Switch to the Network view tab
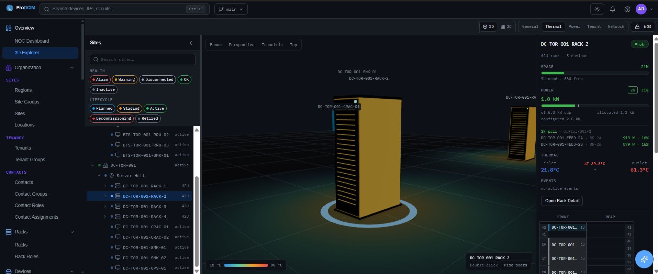The height and width of the screenshot is (274, 658). point(616,26)
